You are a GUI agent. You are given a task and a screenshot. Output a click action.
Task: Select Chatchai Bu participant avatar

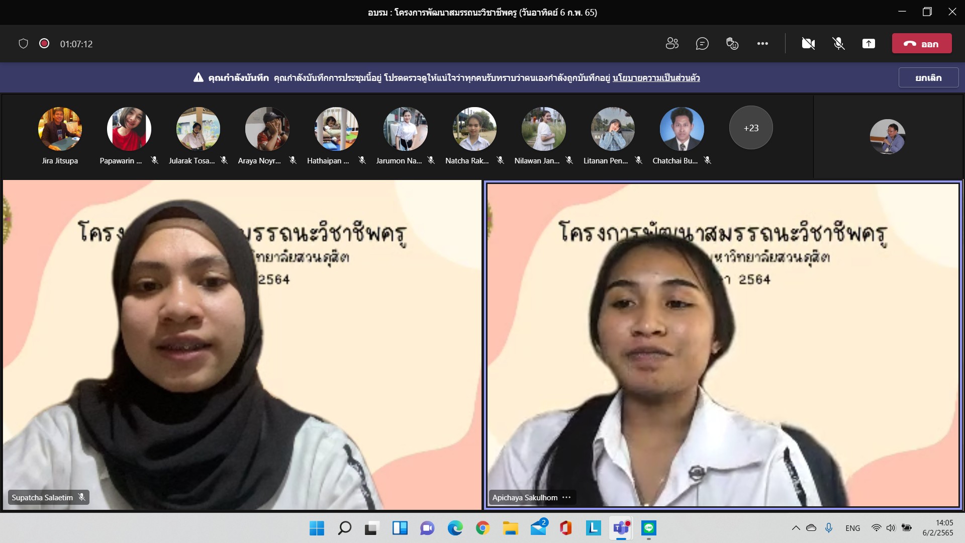(682, 129)
